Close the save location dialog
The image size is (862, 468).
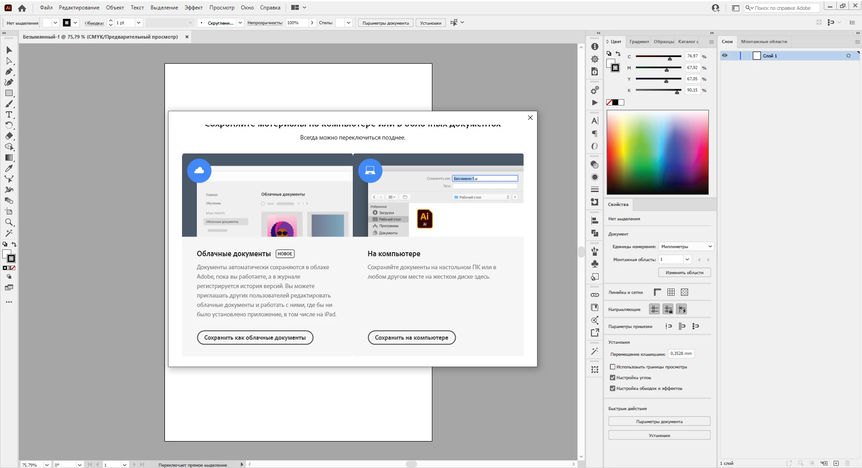(x=530, y=118)
